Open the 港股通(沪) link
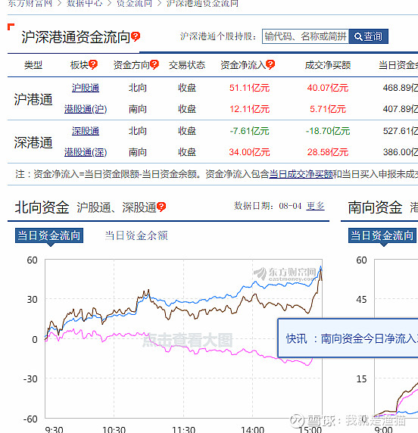The height and width of the screenshot is (433, 418). (86, 109)
